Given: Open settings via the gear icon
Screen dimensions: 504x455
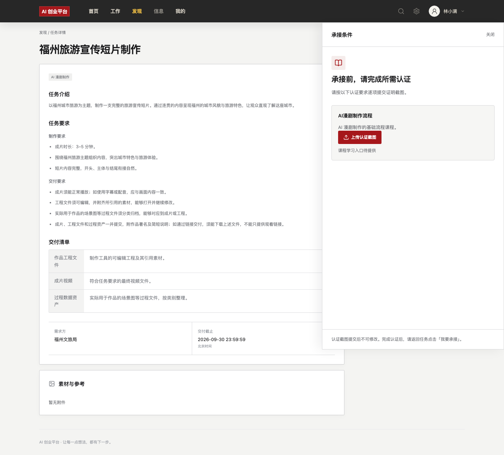Looking at the screenshot, I should [x=416, y=11].
